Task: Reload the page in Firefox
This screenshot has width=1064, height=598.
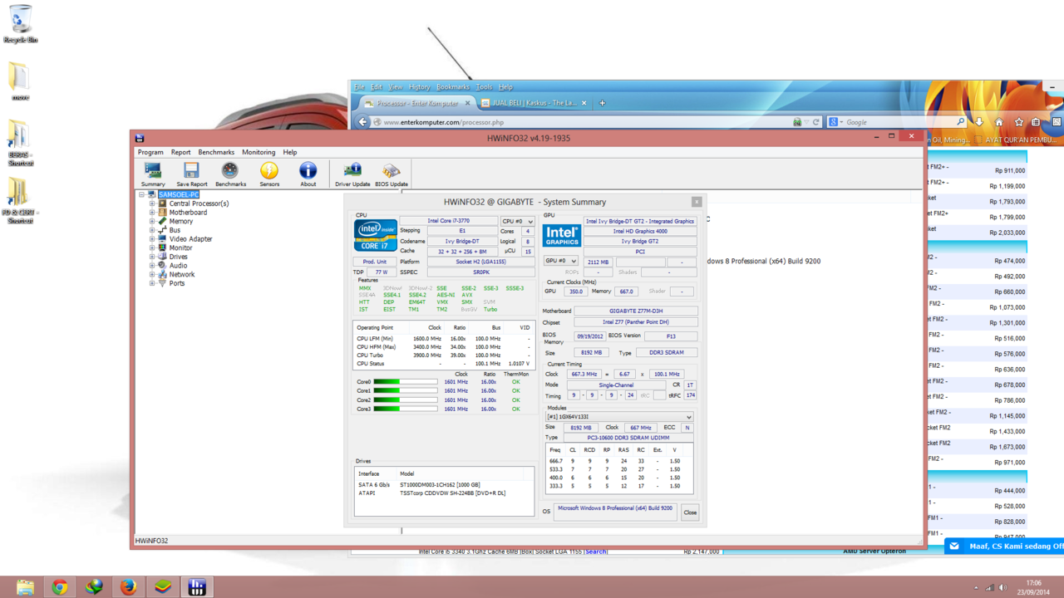Action: point(816,122)
